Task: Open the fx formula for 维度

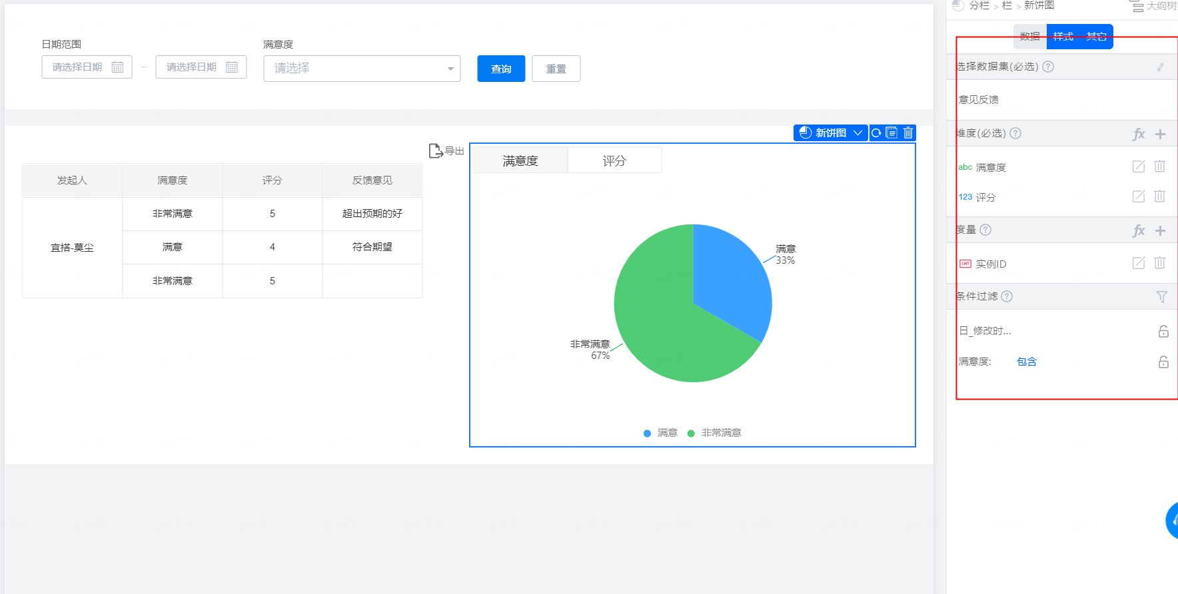Action: [x=1139, y=134]
